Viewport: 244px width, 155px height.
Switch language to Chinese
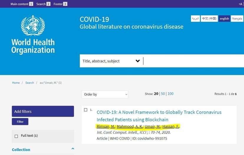click(209, 19)
